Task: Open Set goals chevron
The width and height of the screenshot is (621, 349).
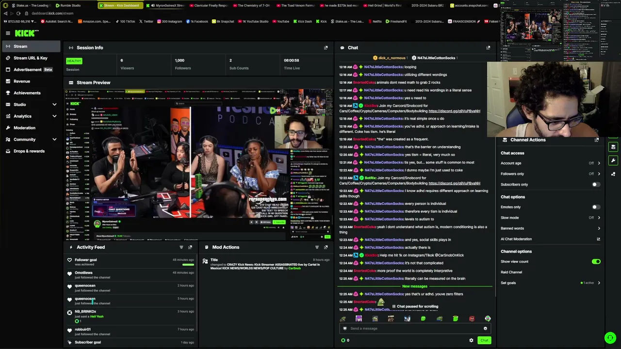Action: (599, 283)
